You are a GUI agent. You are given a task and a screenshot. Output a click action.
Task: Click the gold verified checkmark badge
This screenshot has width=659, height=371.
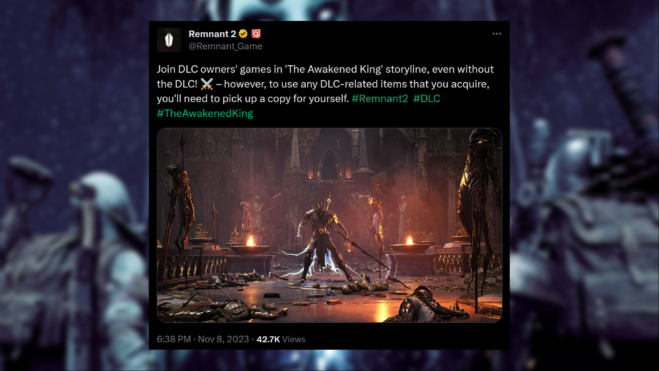243,34
